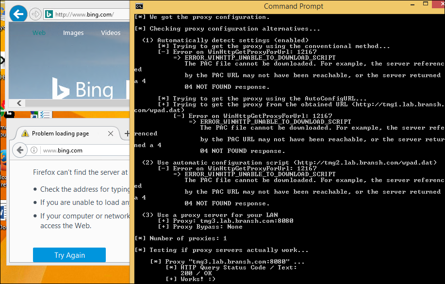
Task: Click Internet Explorer forward arrow button
Action: 35,14
